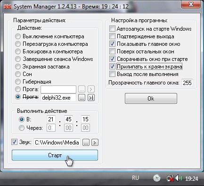The image size is (204, 186).
Task: Open the network status tray icon
Action: (x=170, y=178)
